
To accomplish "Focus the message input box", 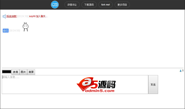I will click(75, 84).
